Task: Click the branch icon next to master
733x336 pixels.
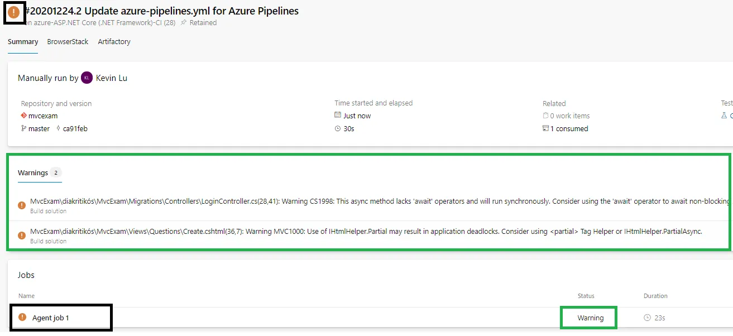Action: tap(23, 128)
